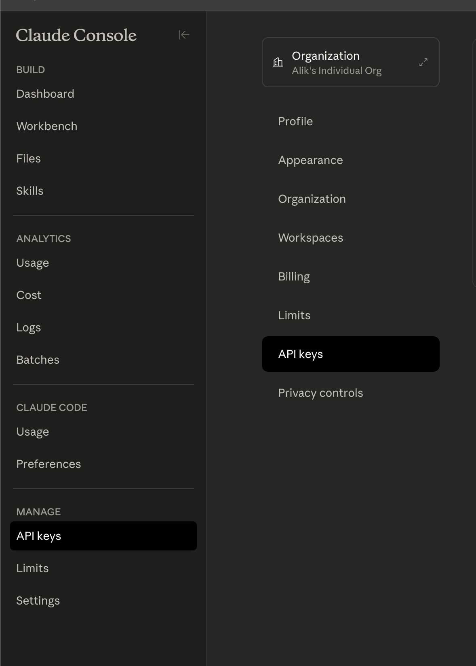Switch to the Profile settings tab

click(295, 121)
